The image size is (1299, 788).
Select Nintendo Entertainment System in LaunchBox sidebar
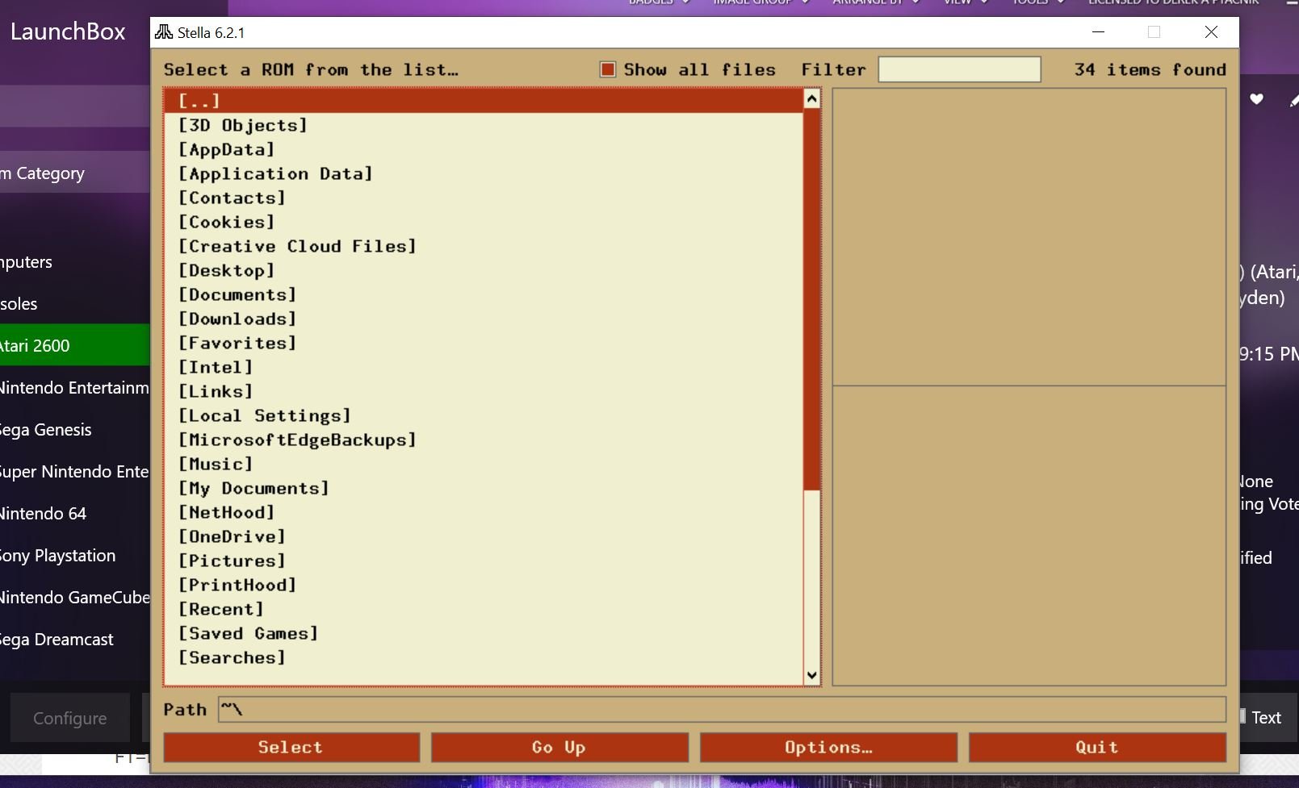point(75,387)
